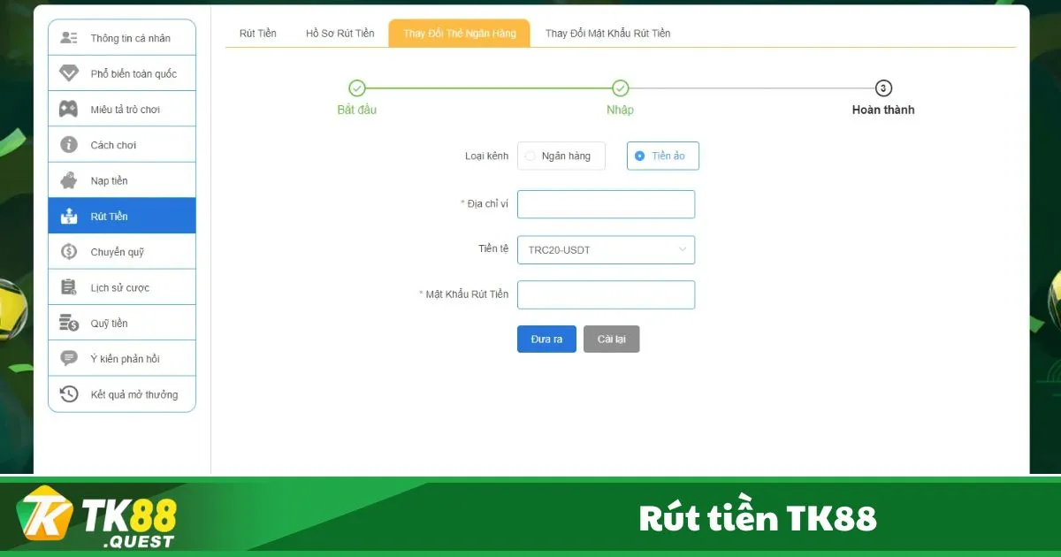Expand the Tiền tệ selection chevron
The image size is (1061, 557).
(x=682, y=249)
